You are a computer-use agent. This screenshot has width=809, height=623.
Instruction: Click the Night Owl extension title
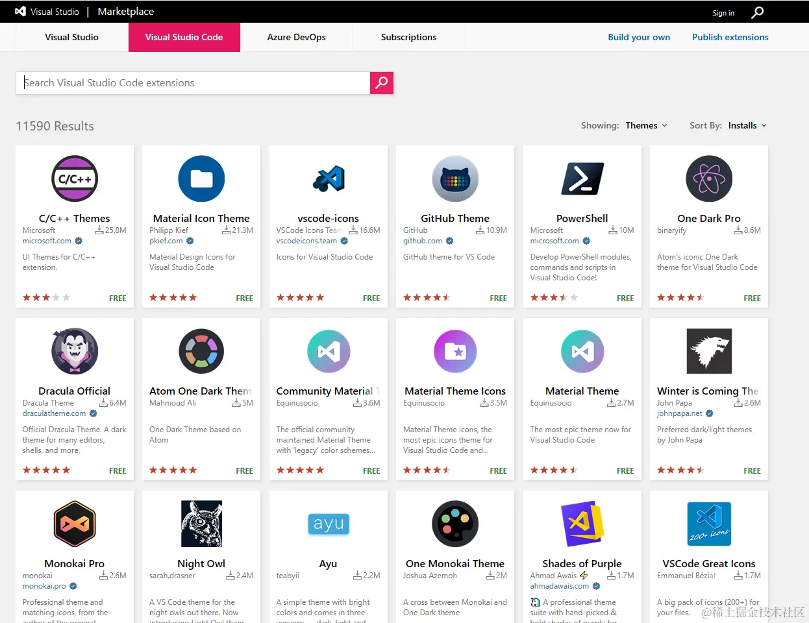click(201, 563)
